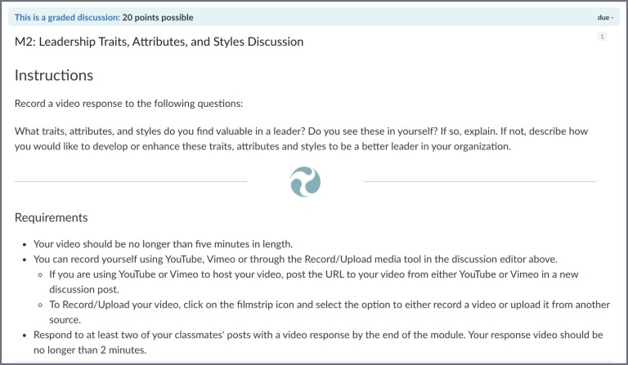Click the 'Requirements' heading
Viewport: 628px width, 365px height.
pyautogui.click(x=52, y=217)
